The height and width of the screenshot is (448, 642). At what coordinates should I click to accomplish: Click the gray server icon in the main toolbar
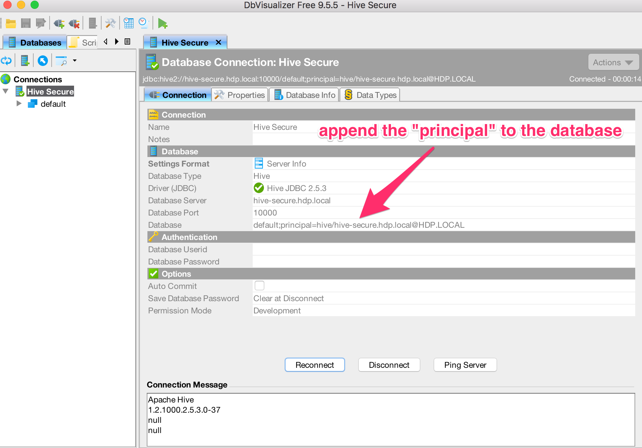92,23
